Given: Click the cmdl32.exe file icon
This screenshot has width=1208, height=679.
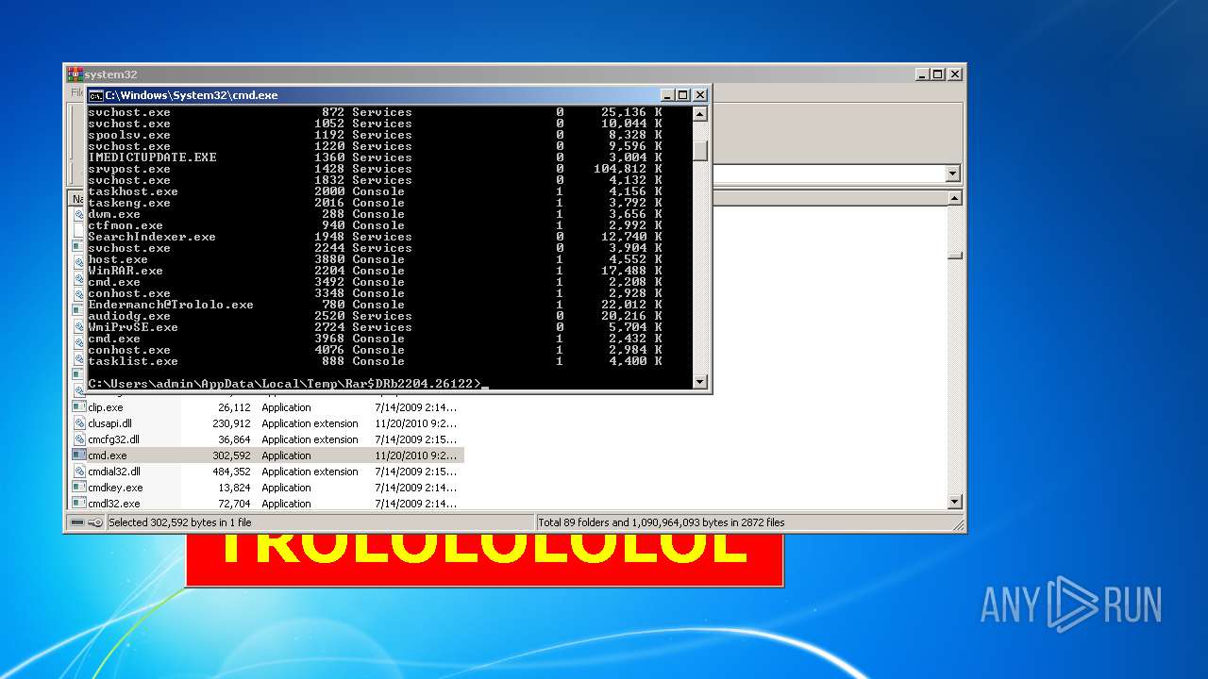Looking at the screenshot, I should pyautogui.click(x=80, y=504).
